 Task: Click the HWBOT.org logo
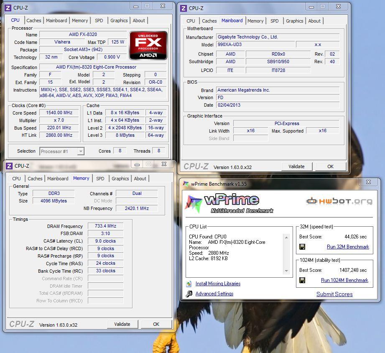coord(339,201)
